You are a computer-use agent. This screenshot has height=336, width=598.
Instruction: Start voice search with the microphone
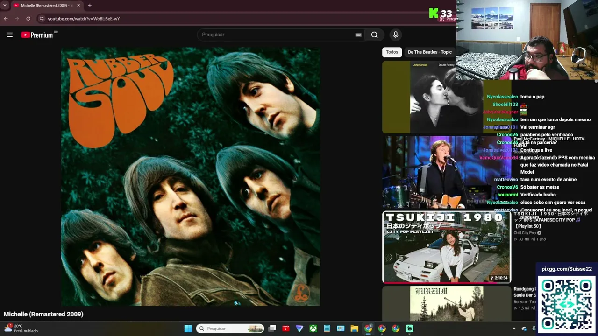(x=395, y=35)
